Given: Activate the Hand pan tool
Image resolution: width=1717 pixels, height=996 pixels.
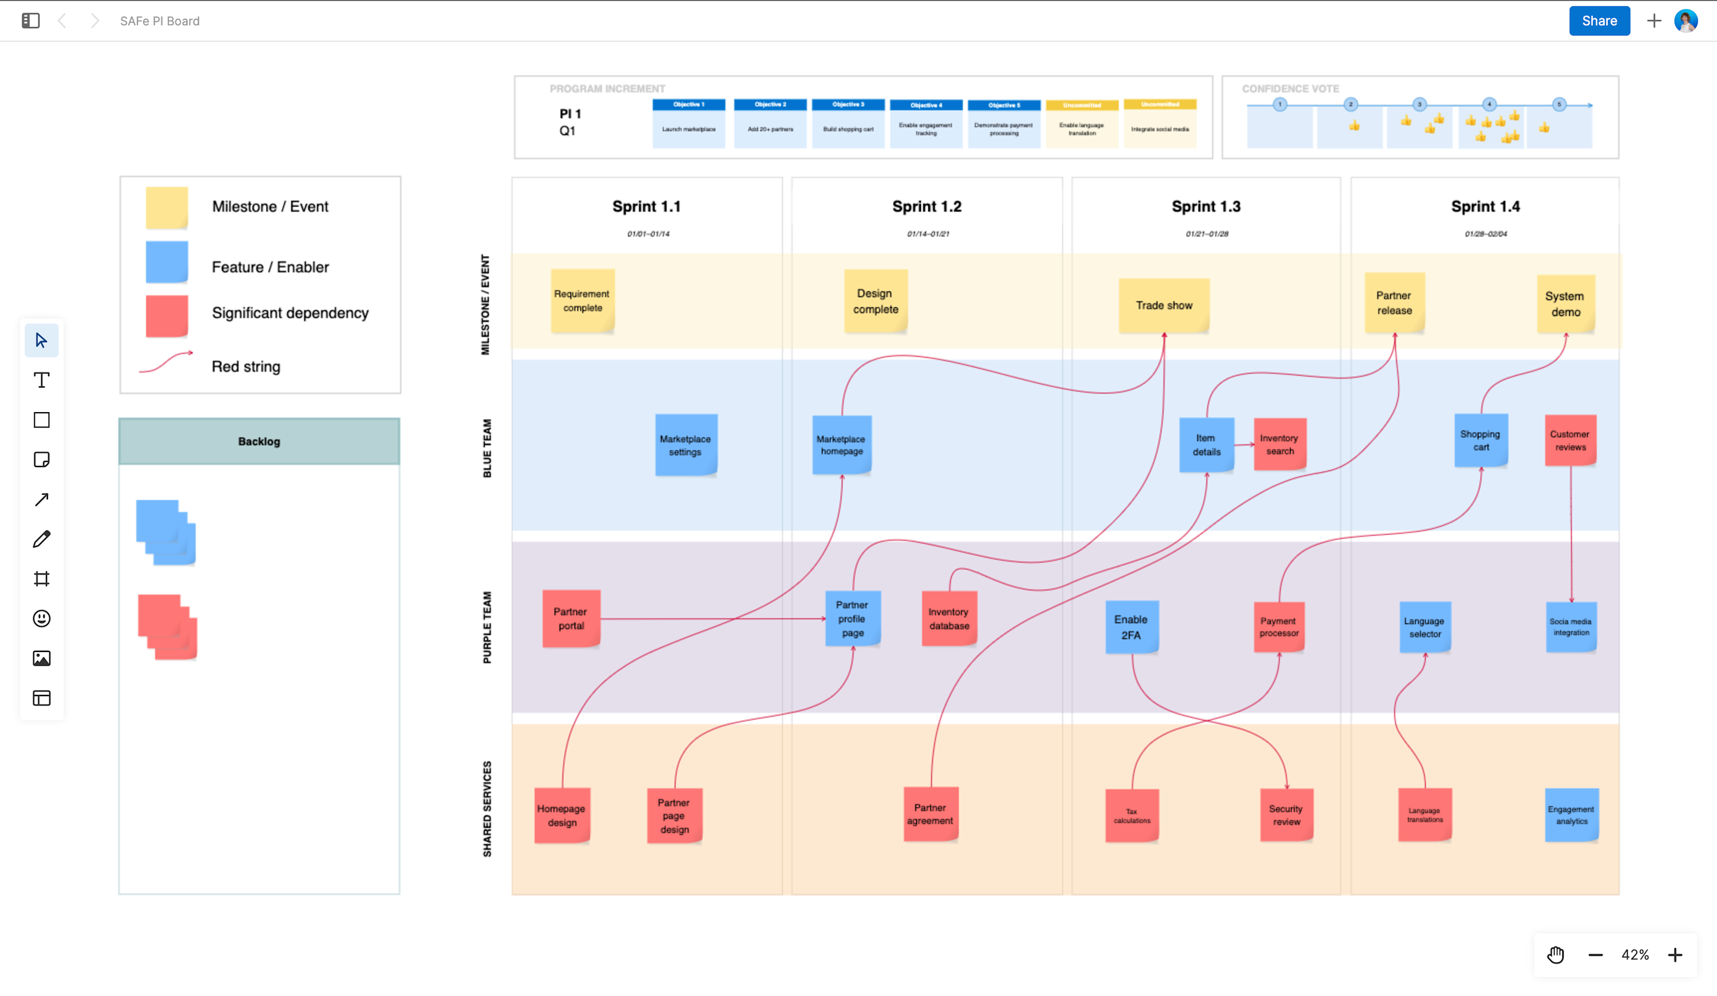Looking at the screenshot, I should (1556, 954).
